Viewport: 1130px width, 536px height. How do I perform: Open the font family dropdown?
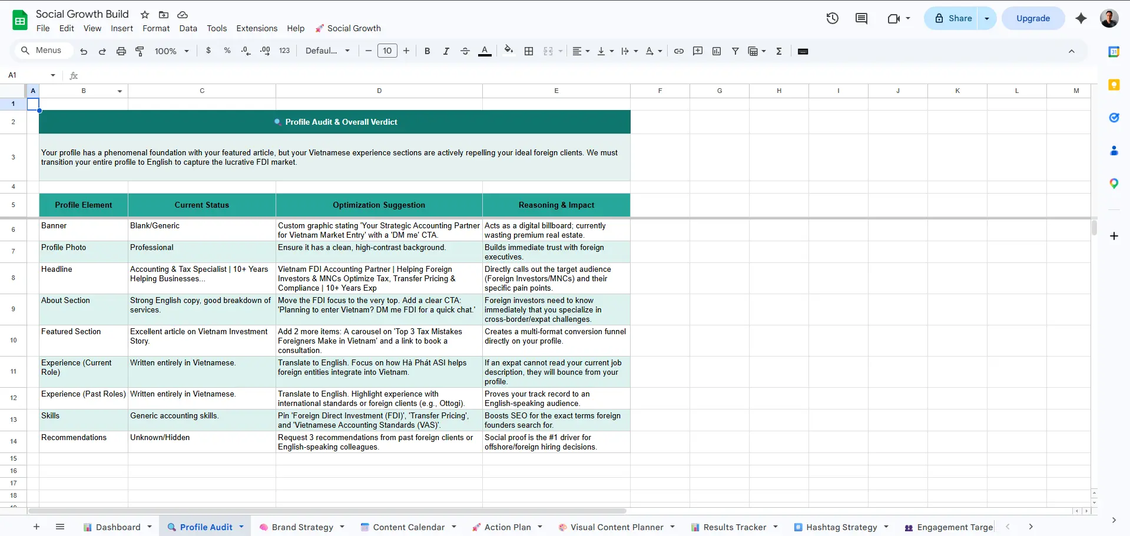(327, 51)
